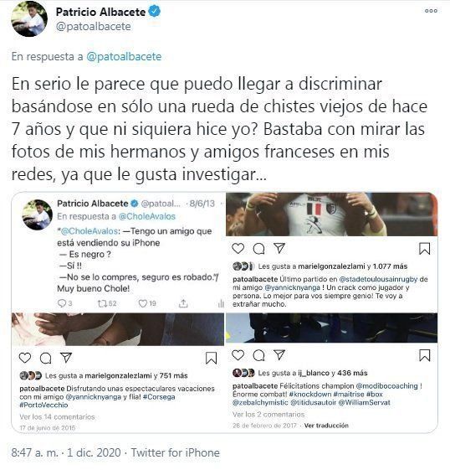Image resolution: width=450 pixels, height=470 pixels.
Task: Open the @patoalbacete reply mention link
Action: pos(124,56)
